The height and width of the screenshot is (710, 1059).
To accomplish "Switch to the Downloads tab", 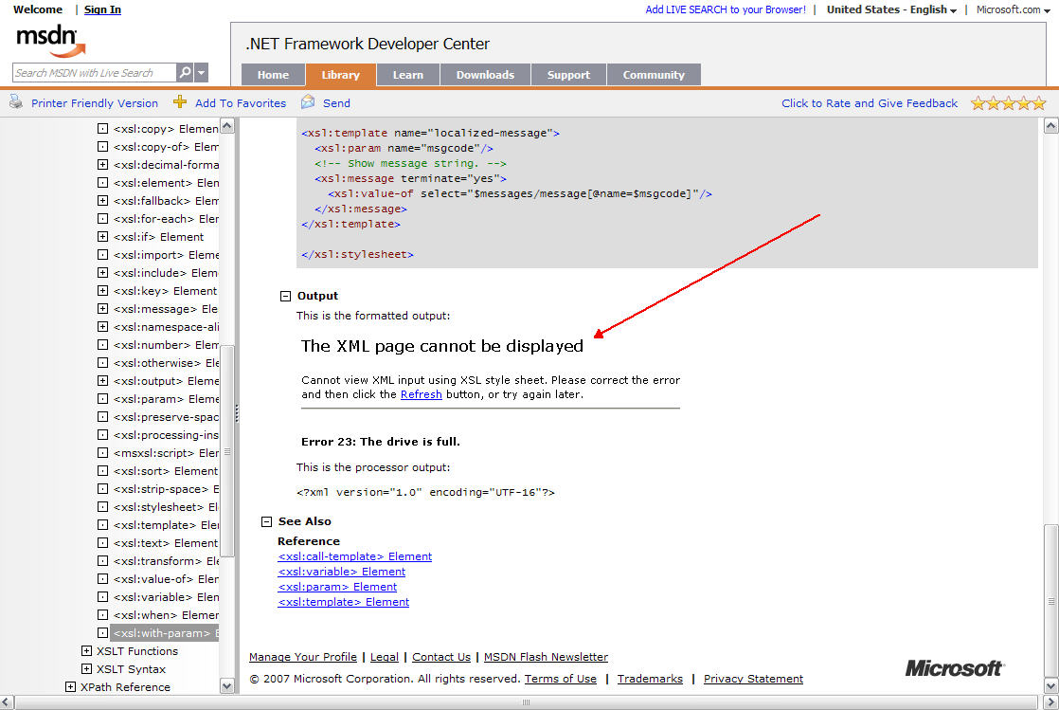I will pos(484,74).
